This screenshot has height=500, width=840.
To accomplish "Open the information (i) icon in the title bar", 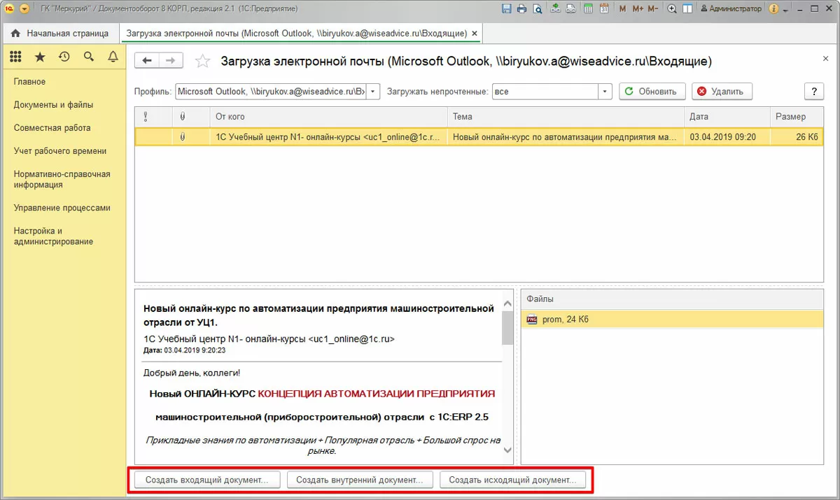I will [773, 9].
